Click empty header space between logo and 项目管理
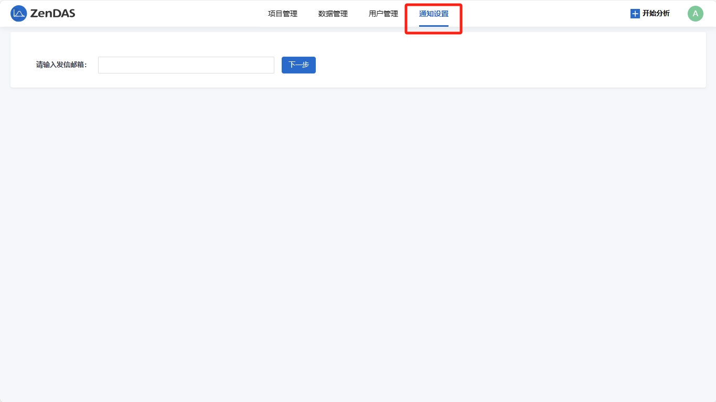716x402 pixels. tap(168, 14)
